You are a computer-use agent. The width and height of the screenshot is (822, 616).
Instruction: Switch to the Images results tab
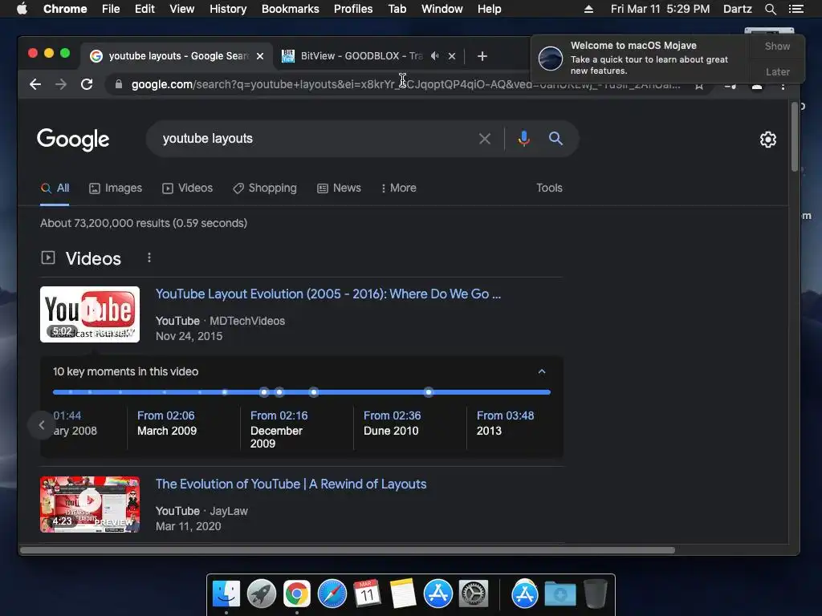116,188
